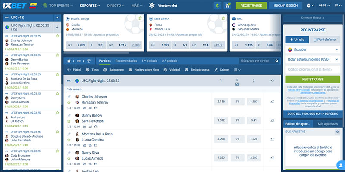
Task: Favorite the Sevilla vs Mallorca card
Action: pos(140,18)
